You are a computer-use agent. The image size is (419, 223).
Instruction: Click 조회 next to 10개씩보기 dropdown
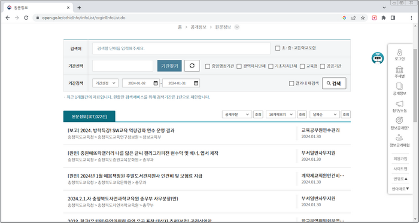tap(302, 114)
